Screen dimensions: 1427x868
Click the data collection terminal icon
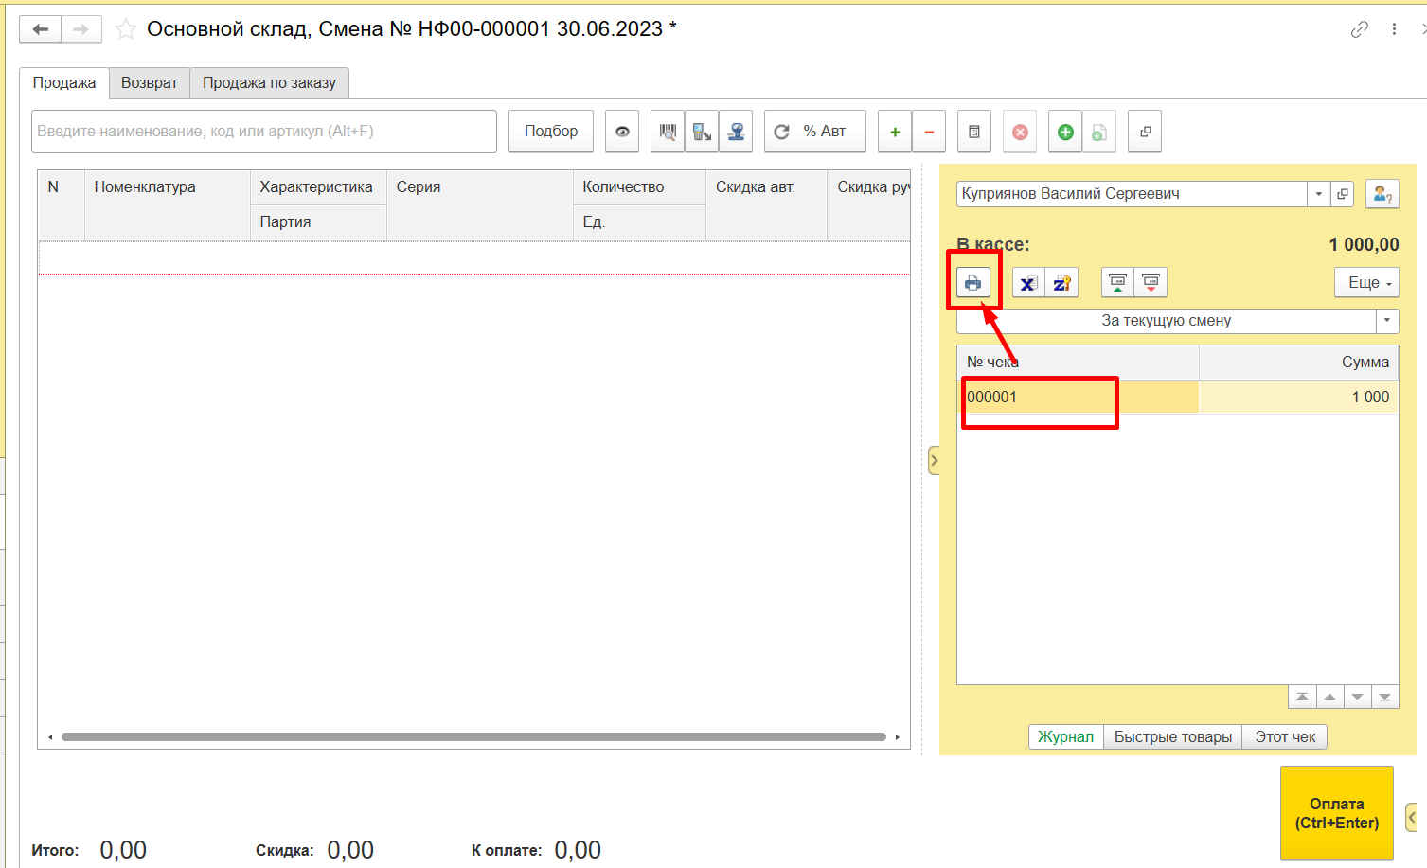(x=702, y=132)
